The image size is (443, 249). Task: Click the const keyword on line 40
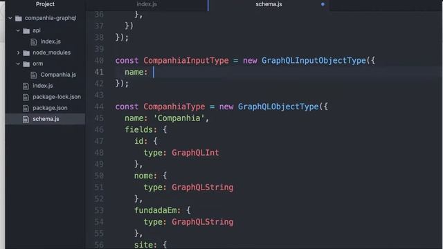click(127, 60)
